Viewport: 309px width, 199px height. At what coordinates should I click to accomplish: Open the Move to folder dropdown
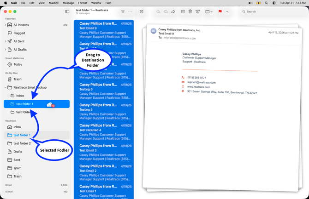tap(209, 11)
